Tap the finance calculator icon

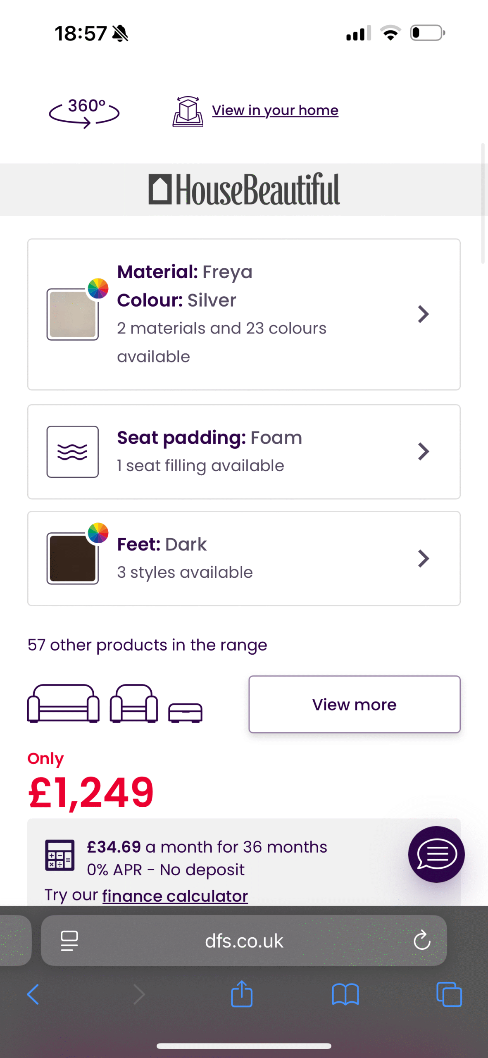tap(60, 855)
